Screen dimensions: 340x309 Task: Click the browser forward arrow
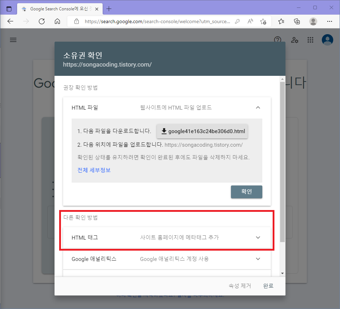[x=26, y=21]
